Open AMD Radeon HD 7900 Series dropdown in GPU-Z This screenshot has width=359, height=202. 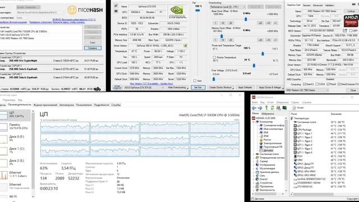307,90
